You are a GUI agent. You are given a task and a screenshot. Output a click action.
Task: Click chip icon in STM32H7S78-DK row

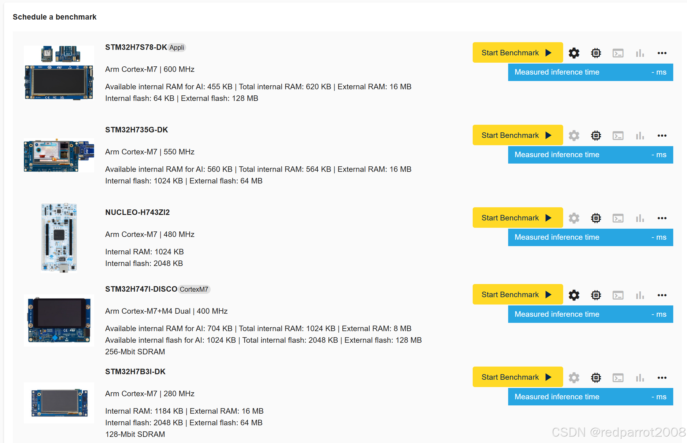click(596, 53)
